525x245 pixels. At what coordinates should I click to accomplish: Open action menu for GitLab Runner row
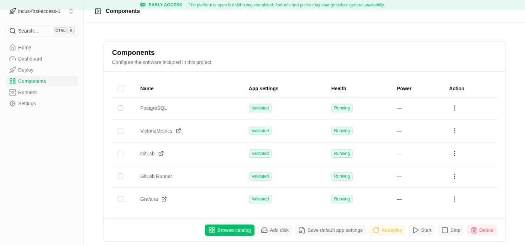[454, 176]
